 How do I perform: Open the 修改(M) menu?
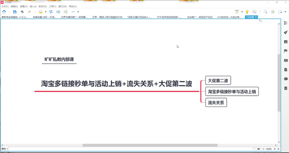click(x=43, y=6)
